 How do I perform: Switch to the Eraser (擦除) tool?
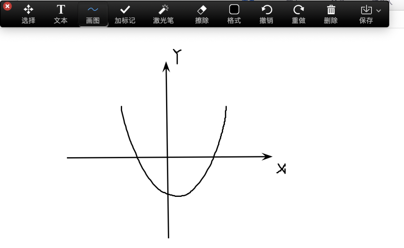(x=202, y=14)
